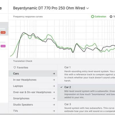This screenshot has width=115, height=115.
Task: Click the purple badge in the left sidebar
Action: pos(3,46)
